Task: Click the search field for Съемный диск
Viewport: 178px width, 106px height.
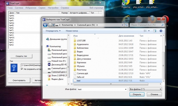Action: point(145,25)
